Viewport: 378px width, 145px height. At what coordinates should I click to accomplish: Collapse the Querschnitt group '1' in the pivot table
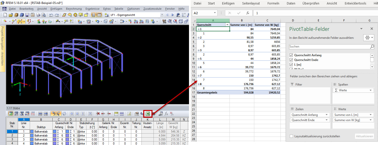[x=198, y=29]
